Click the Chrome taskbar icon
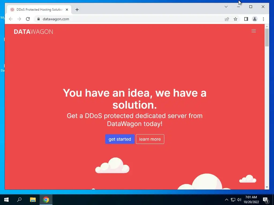This screenshot has width=274, height=205. 46,200
